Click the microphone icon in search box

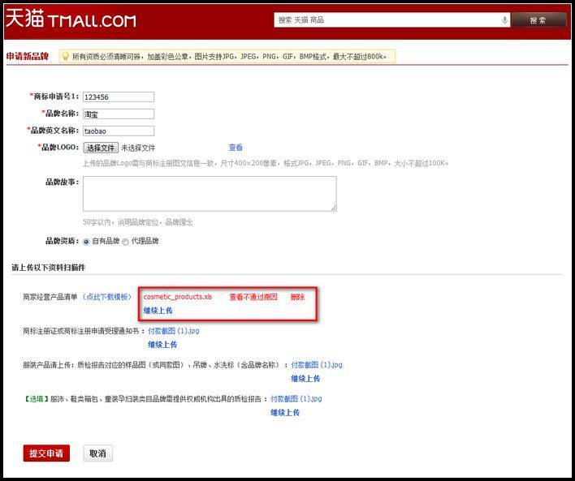504,20
